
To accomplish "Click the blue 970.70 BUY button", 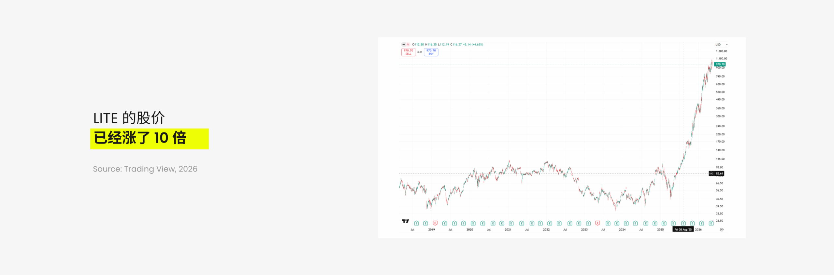I will tap(431, 52).
